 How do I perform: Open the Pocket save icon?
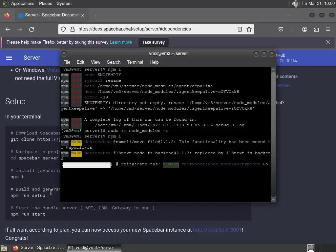click(x=281, y=29)
